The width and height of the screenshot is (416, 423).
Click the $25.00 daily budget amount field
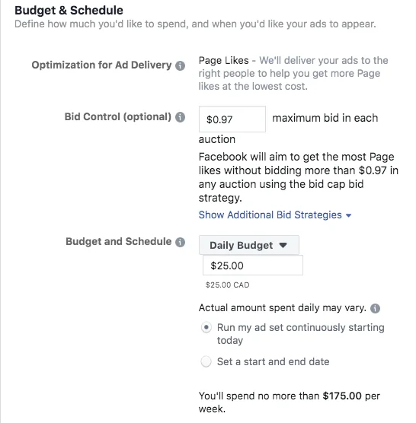(253, 266)
